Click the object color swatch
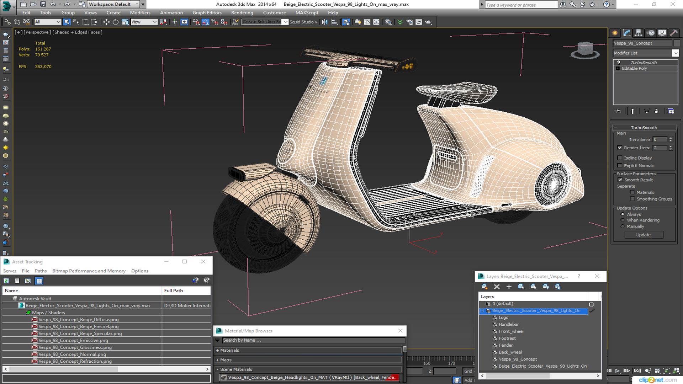683x384 pixels. [677, 43]
